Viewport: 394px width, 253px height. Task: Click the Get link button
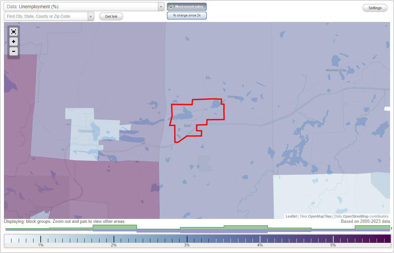pyautogui.click(x=111, y=16)
